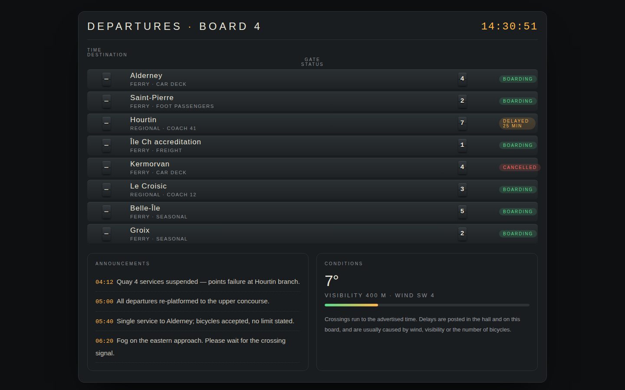Select the Belle-Île destination name

145,208
